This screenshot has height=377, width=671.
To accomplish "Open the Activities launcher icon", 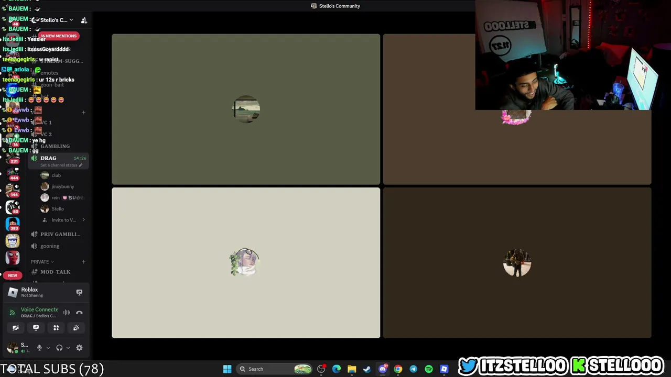I will [x=56, y=328].
